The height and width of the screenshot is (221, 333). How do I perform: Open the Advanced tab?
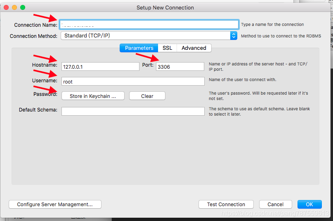click(194, 48)
